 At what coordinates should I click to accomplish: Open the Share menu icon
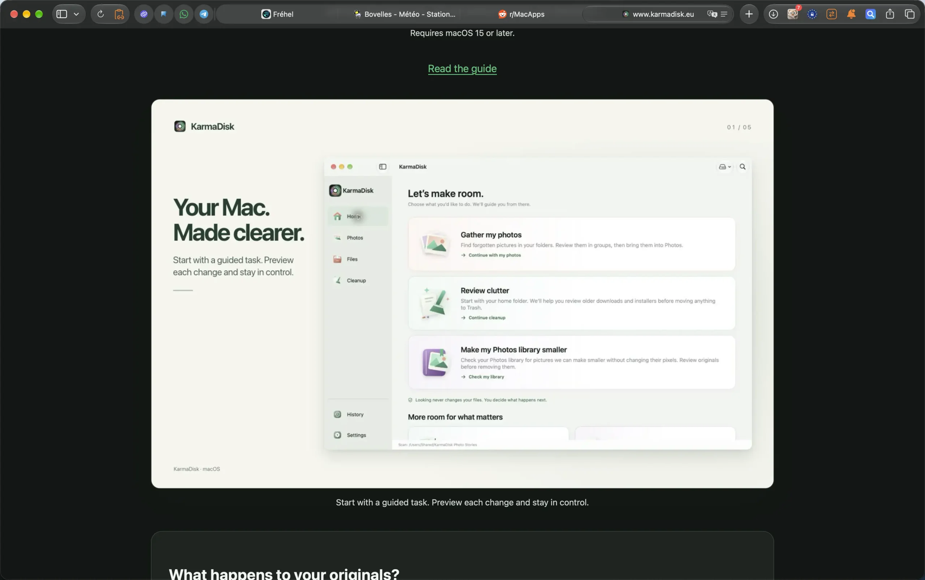tap(890, 14)
